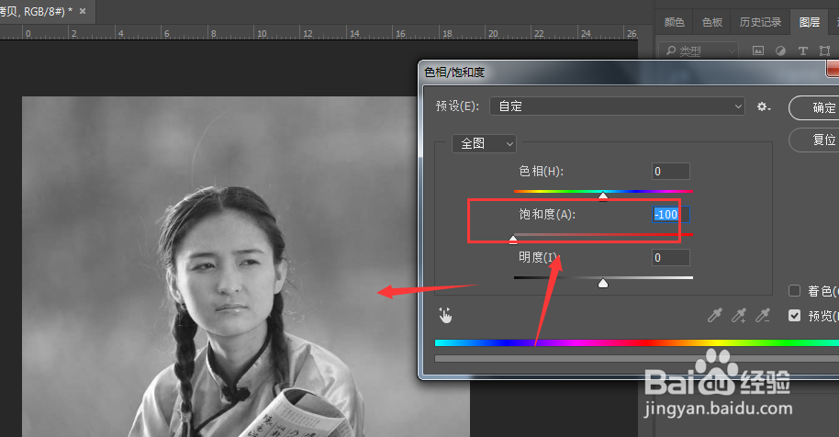Image resolution: width=839 pixels, height=437 pixels.
Task: Click the saturation slider handle
Action: click(x=513, y=239)
